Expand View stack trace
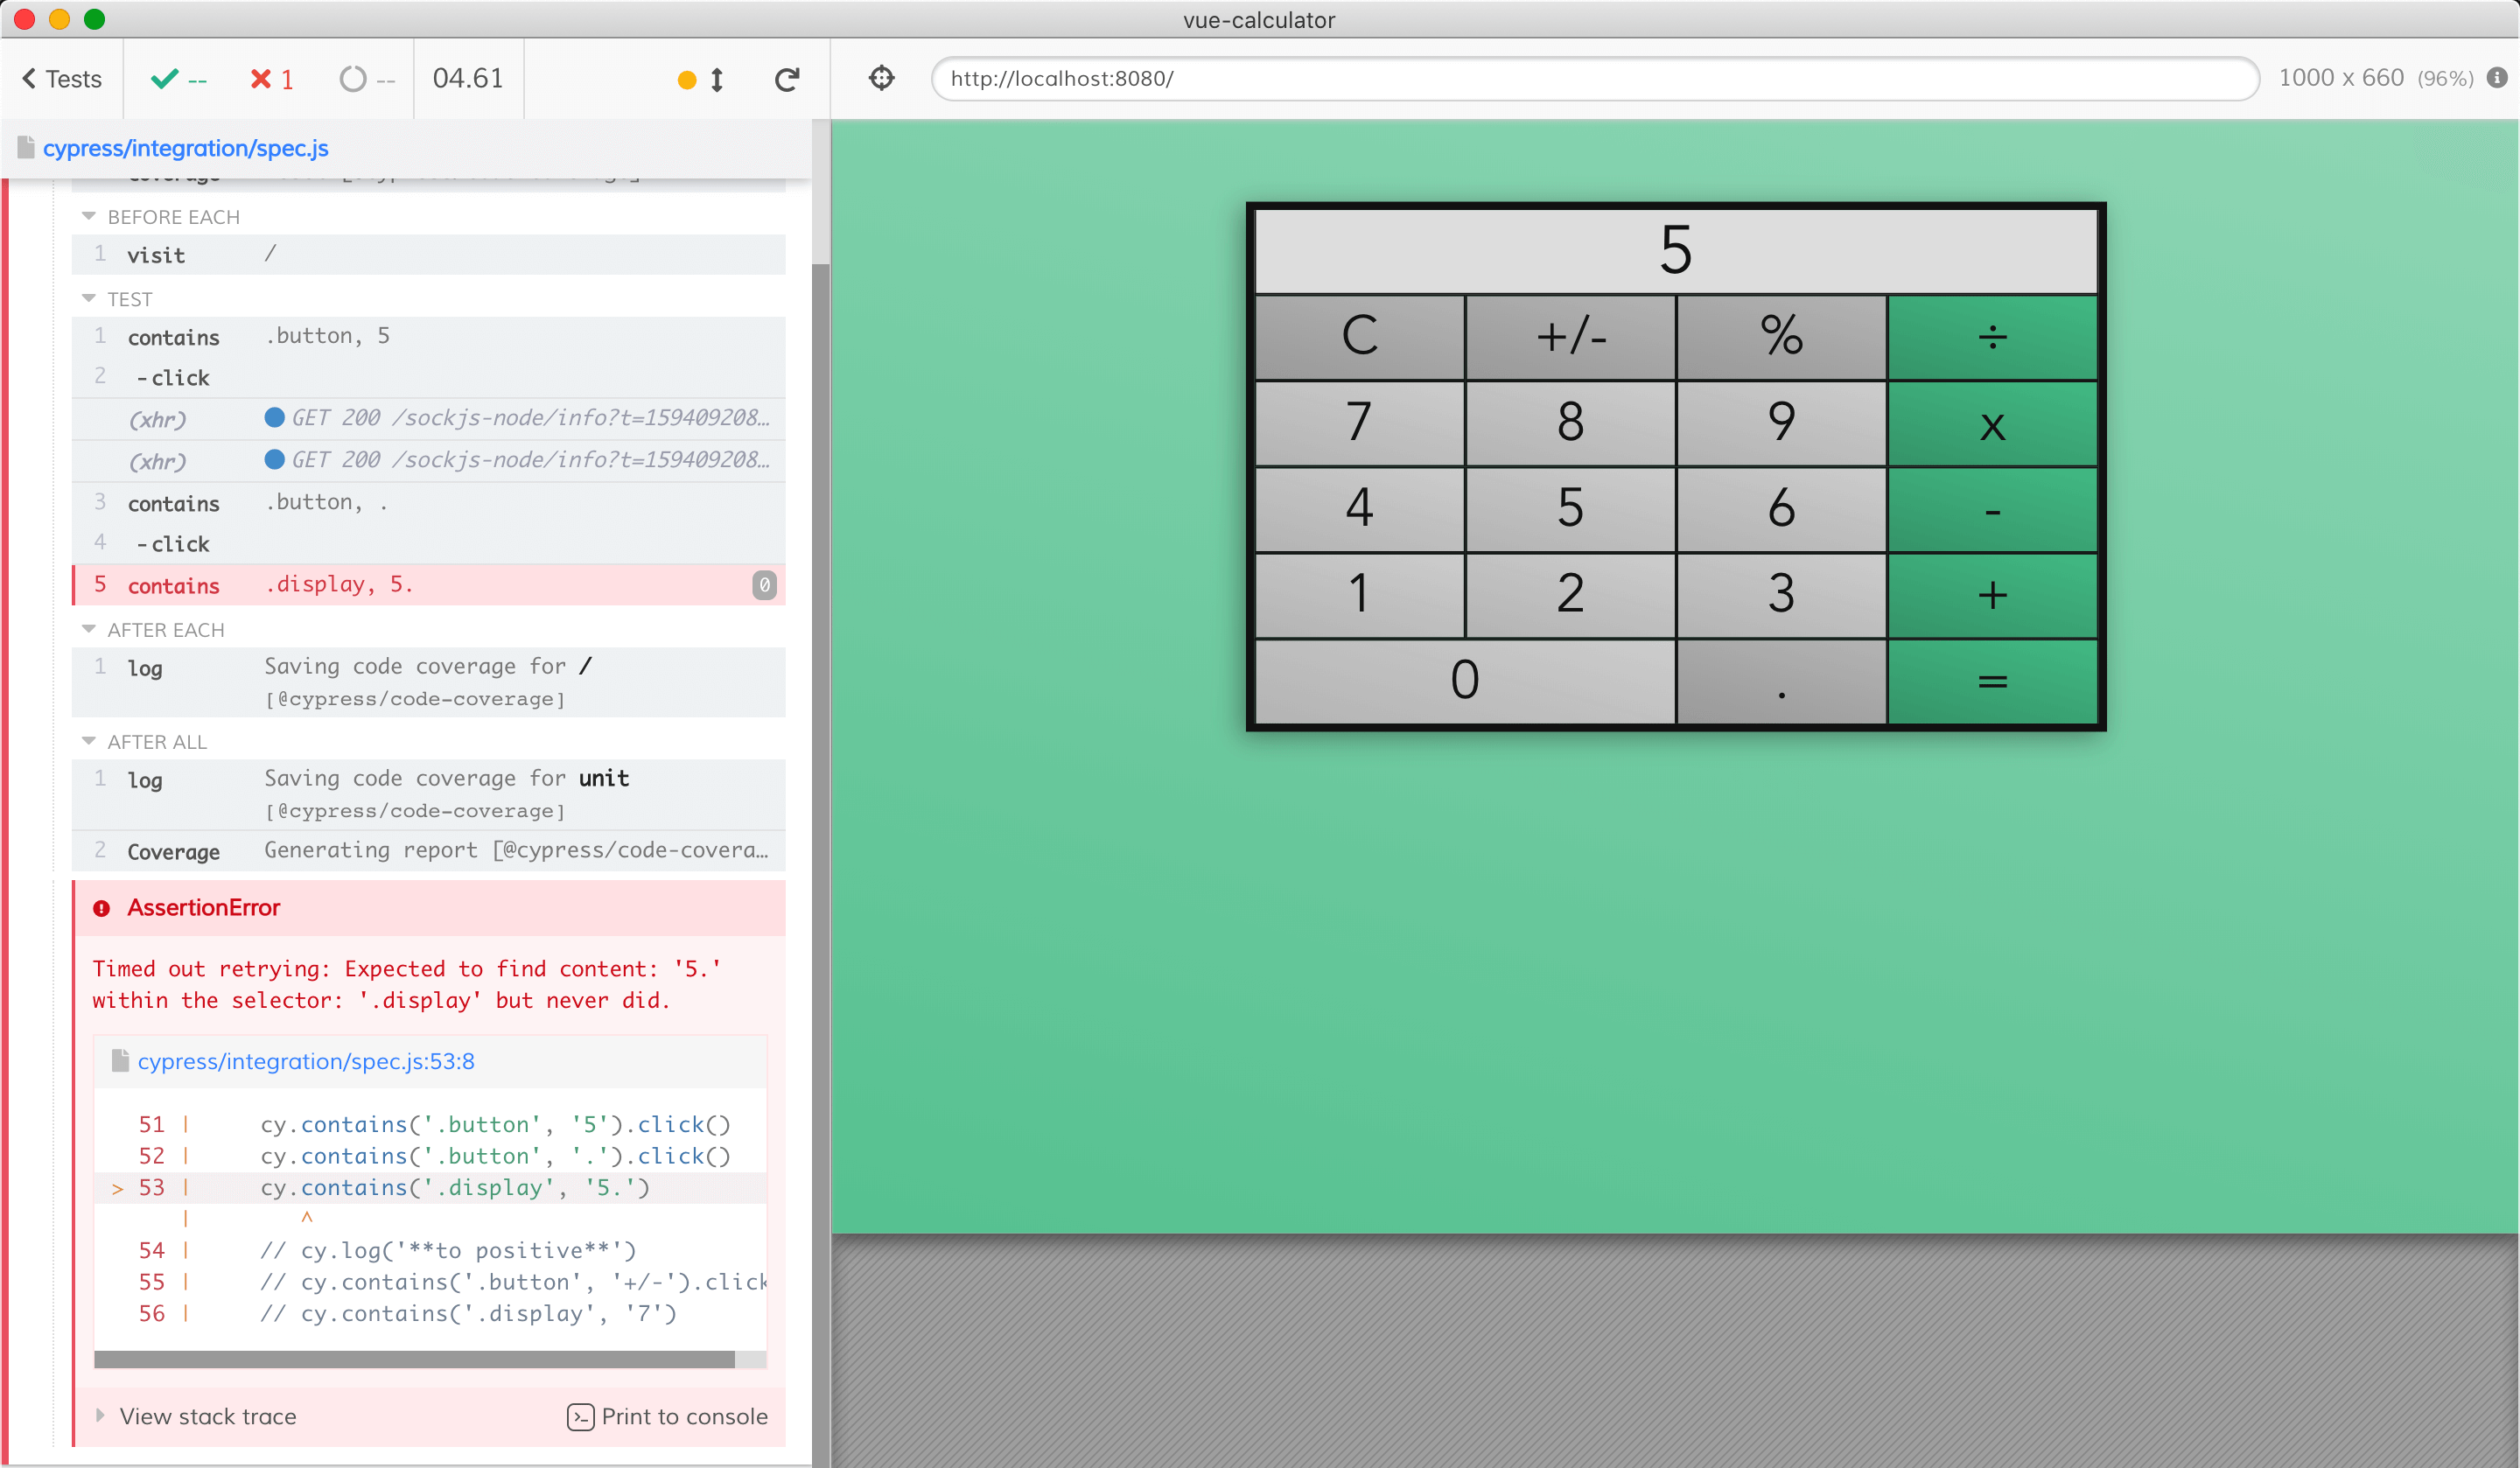 (207, 1416)
